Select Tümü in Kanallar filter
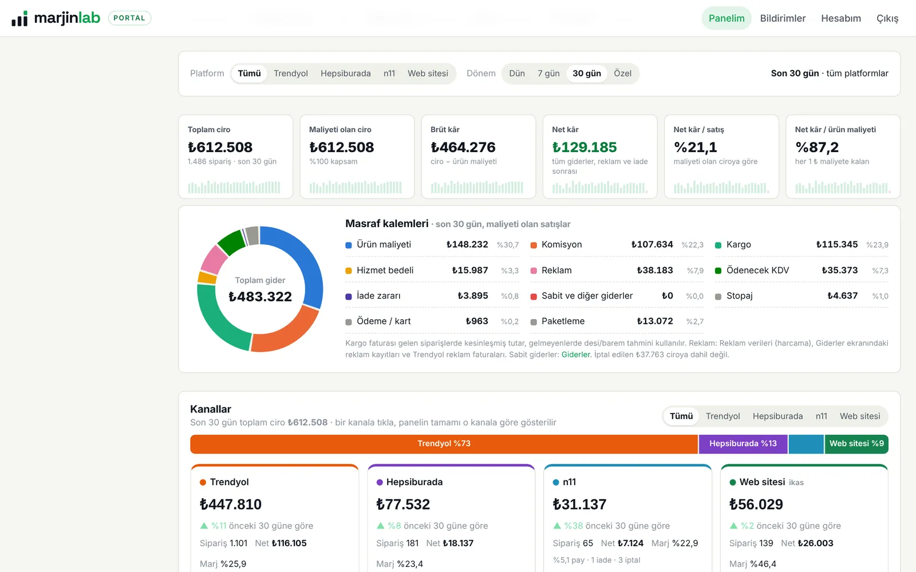916x572 pixels. [x=681, y=416]
